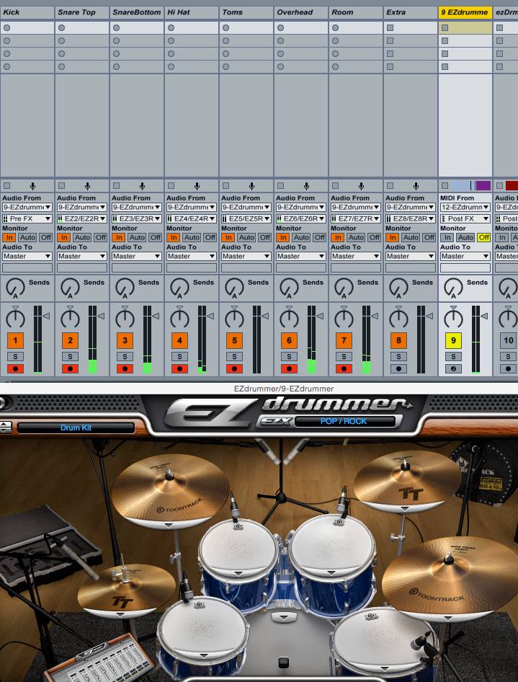Screen dimensions: 518x682
Task: Open 9 EZdrummer MIDI From dropdown
Action: (465, 208)
